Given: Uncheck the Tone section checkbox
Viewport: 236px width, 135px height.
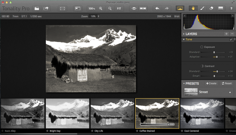Looking at the screenshot, I should click(x=231, y=40).
